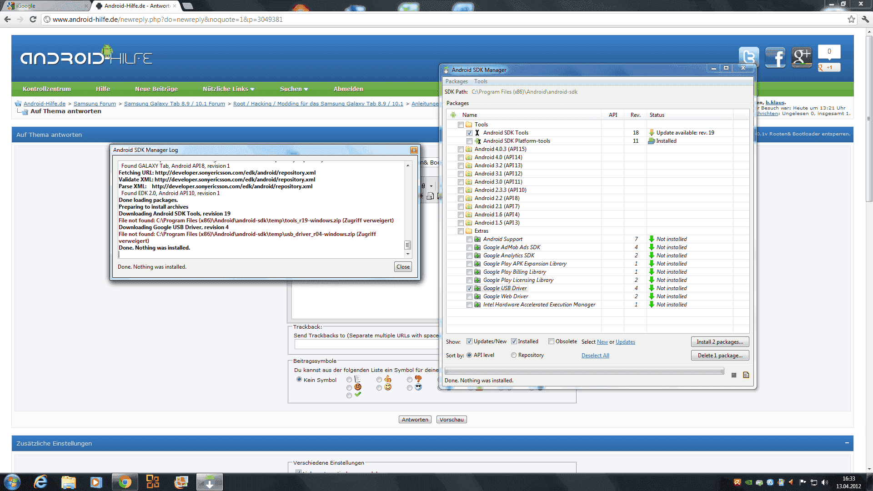Viewport: 873px width, 491px height.
Task: Select Kein Symbol radio option
Action: click(299, 379)
